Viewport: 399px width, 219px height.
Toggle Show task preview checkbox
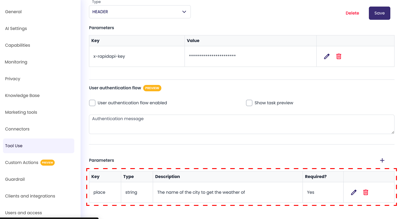point(249,103)
